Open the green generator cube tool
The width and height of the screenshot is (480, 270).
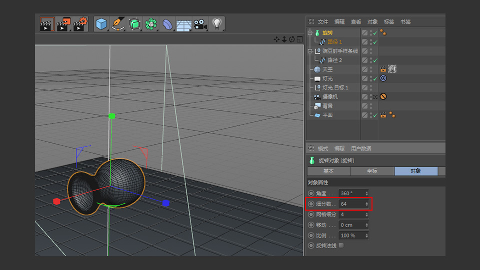pyautogui.click(x=134, y=24)
